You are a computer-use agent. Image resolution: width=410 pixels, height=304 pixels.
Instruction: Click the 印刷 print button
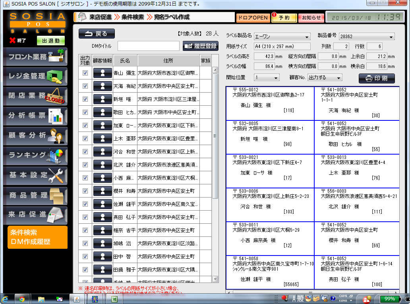376,78
